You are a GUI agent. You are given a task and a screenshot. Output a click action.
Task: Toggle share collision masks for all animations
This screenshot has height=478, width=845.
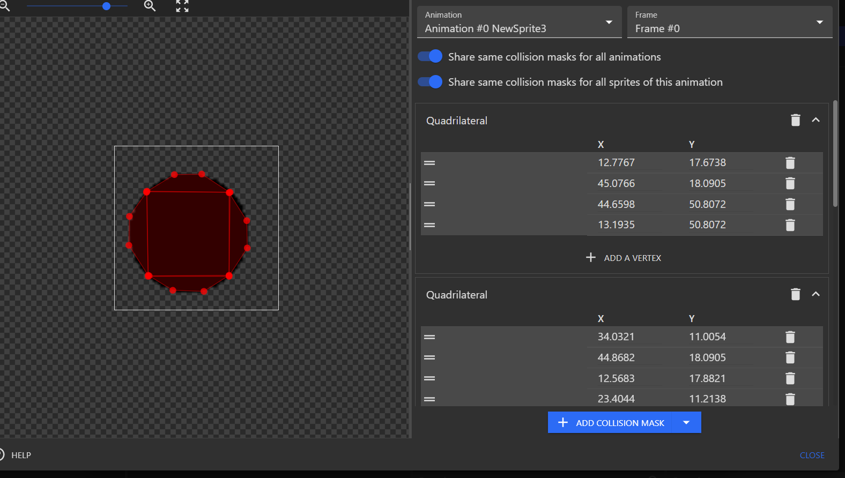coord(430,56)
